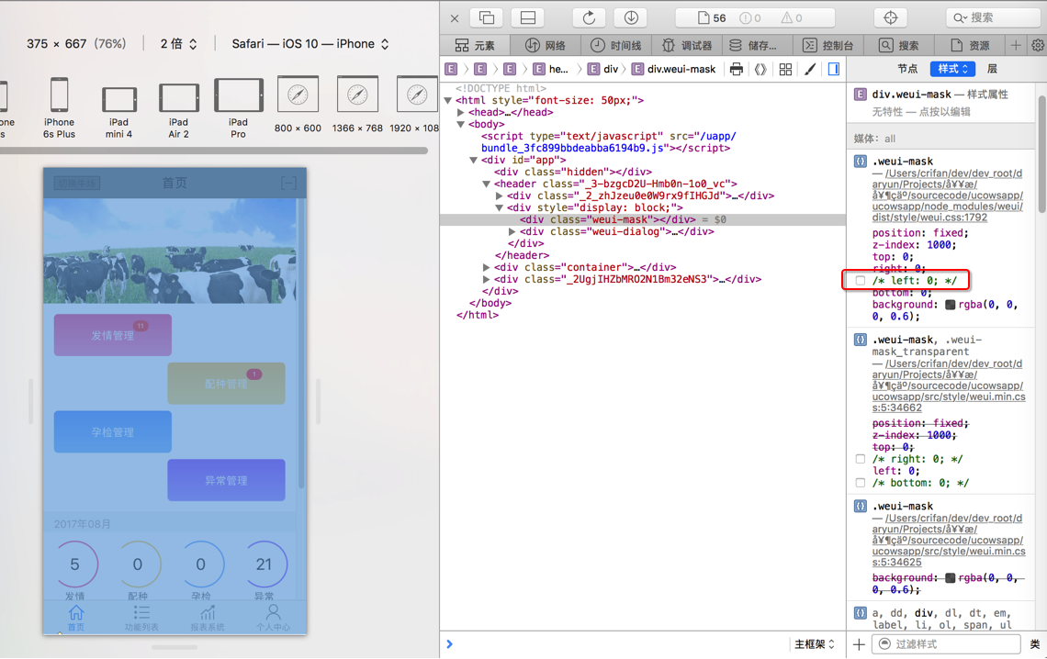Screen dimensions: 1047x659
Task: Expand the weui-dialog div node
Action: [512, 231]
